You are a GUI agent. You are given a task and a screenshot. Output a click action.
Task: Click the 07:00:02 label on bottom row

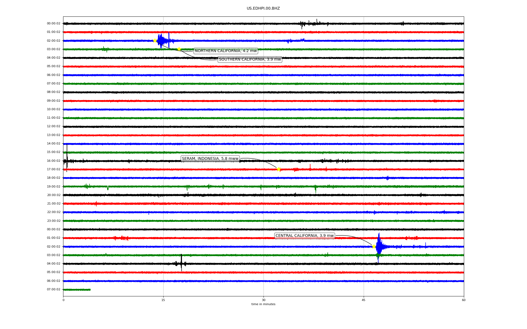[x=54, y=289]
